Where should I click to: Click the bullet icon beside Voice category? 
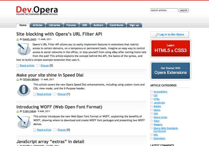point(151,121)
